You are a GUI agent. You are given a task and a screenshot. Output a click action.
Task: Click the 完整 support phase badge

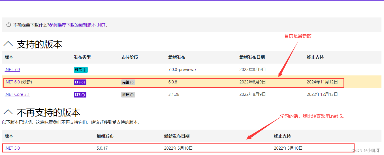128,82
